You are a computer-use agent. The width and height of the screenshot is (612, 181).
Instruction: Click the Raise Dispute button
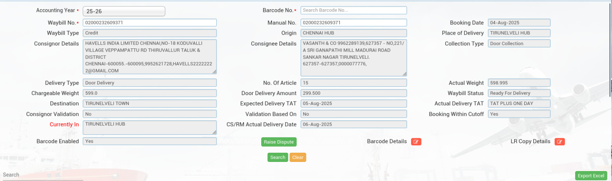point(279,142)
